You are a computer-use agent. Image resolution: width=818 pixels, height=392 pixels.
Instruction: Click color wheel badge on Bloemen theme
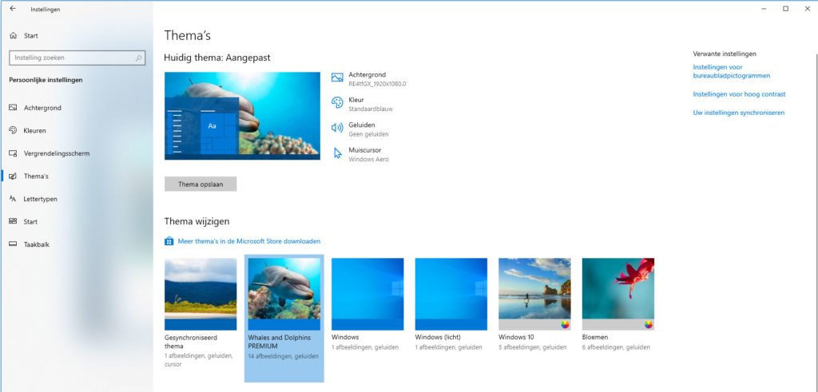pyautogui.click(x=649, y=325)
